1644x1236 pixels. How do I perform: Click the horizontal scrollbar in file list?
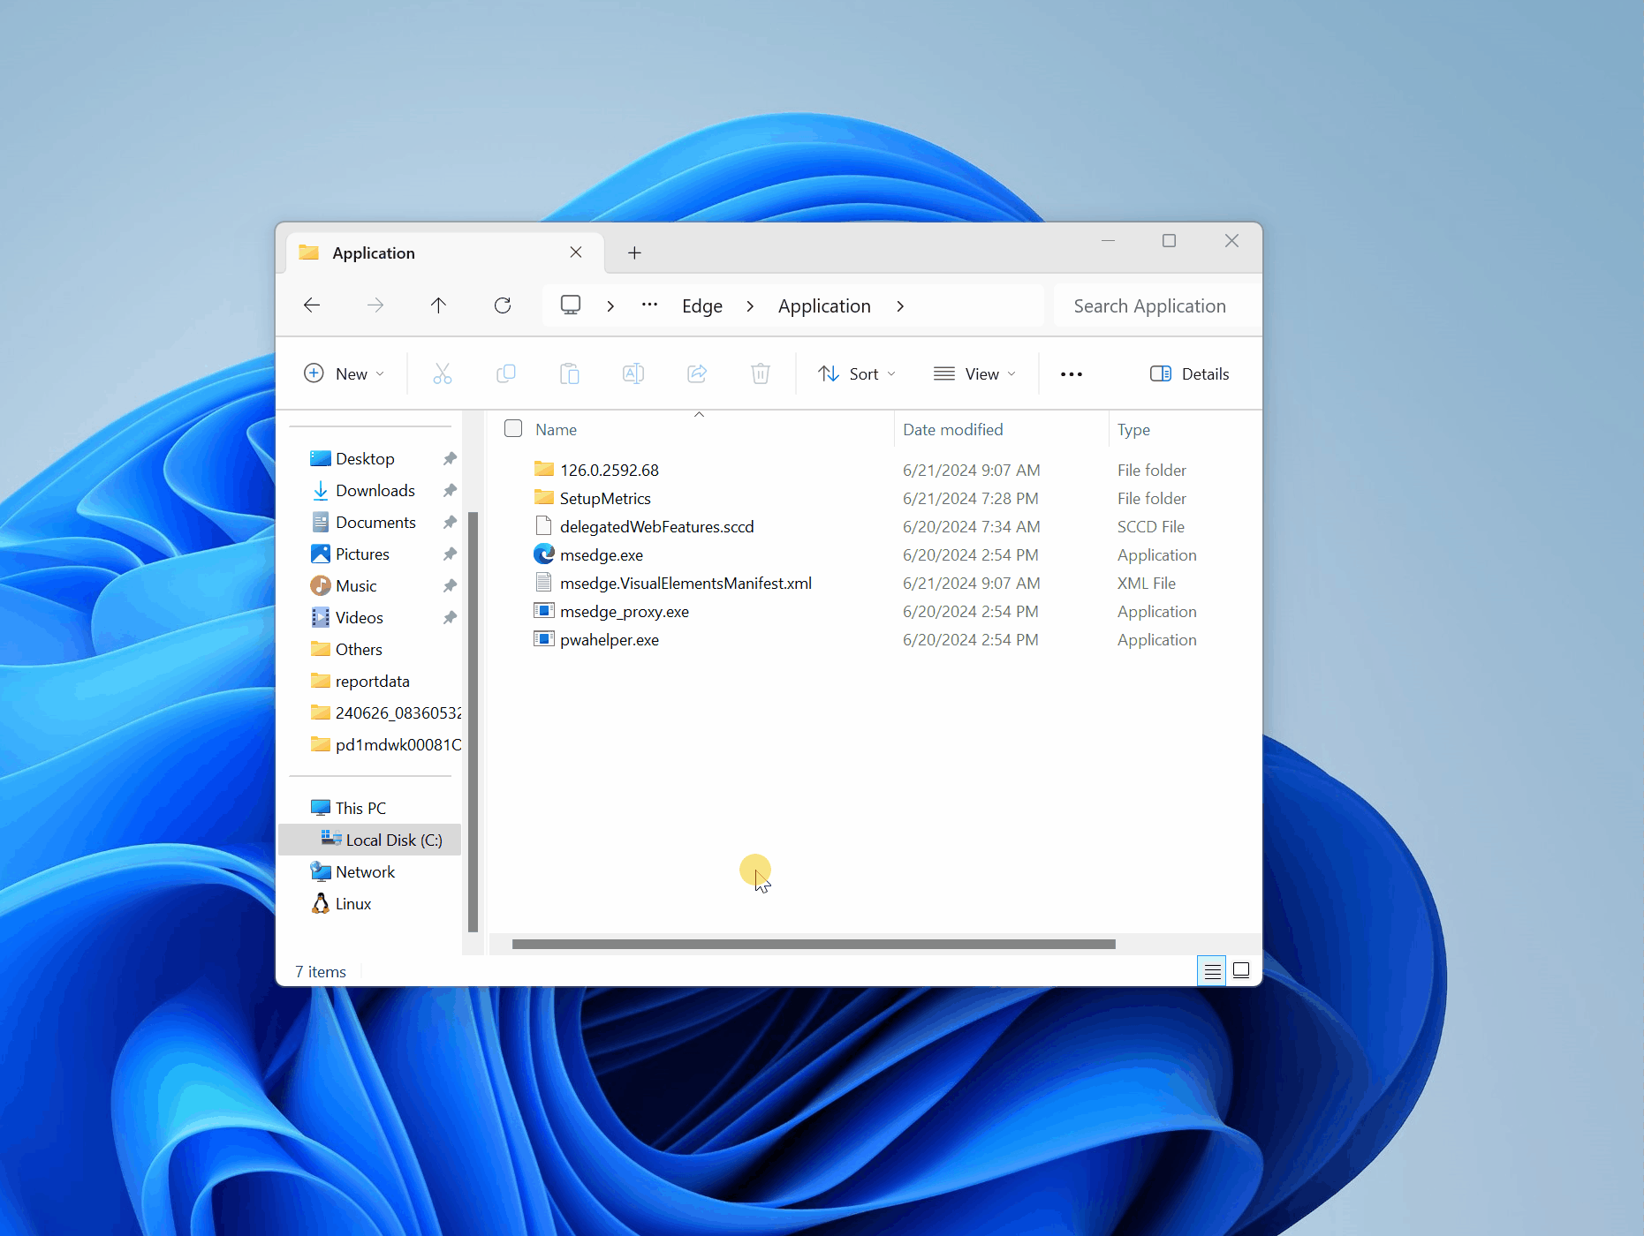point(813,944)
